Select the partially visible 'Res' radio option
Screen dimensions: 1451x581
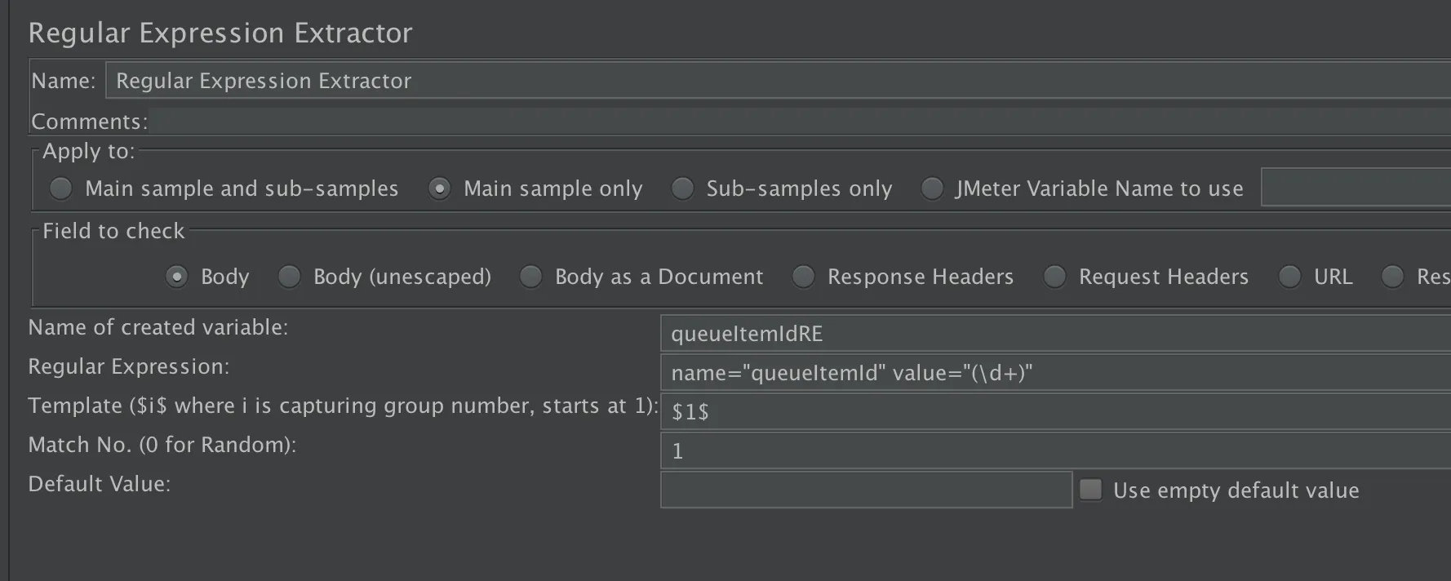coord(1392,277)
